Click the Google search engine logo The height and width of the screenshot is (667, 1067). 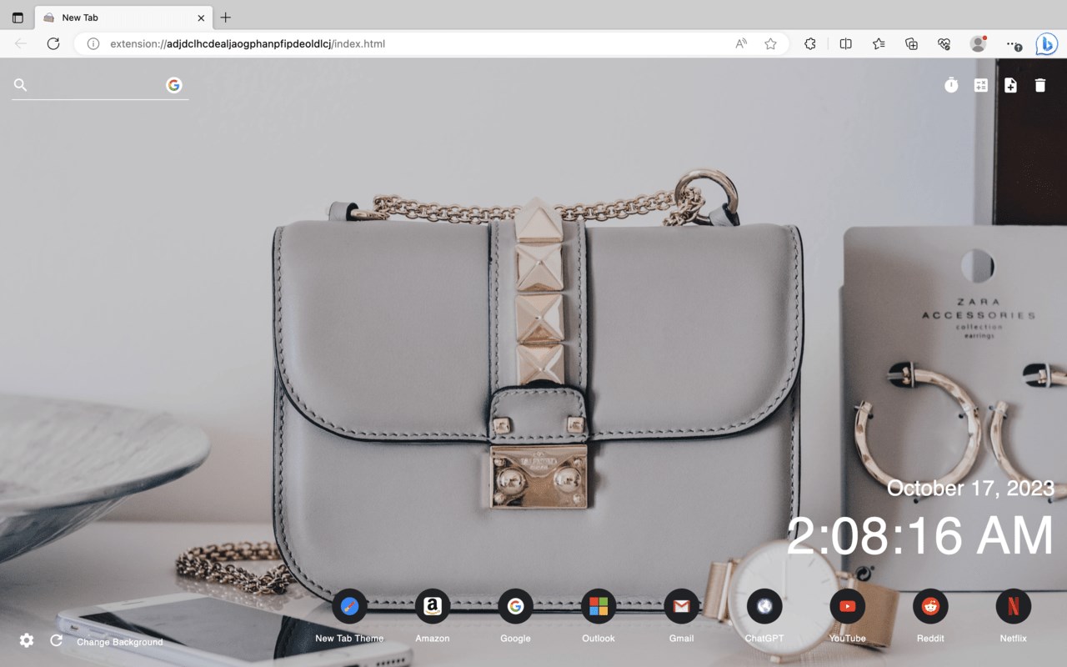tap(173, 85)
